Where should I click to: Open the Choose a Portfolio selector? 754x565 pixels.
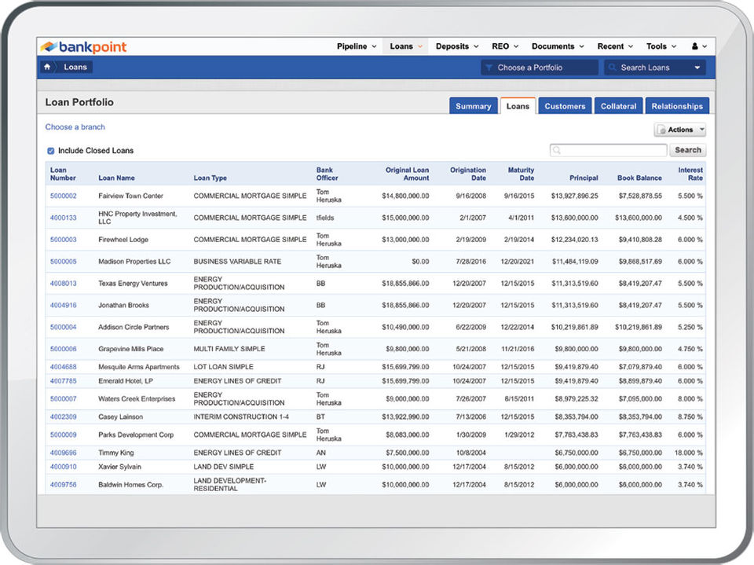[539, 68]
